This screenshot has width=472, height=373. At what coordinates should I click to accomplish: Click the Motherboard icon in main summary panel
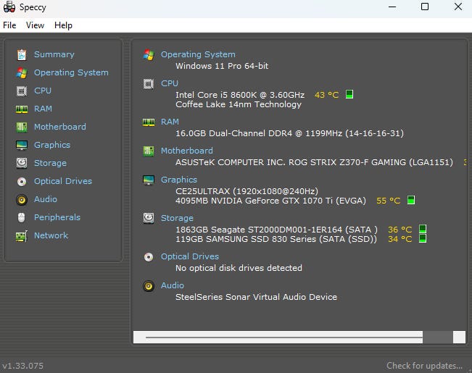(x=149, y=151)
